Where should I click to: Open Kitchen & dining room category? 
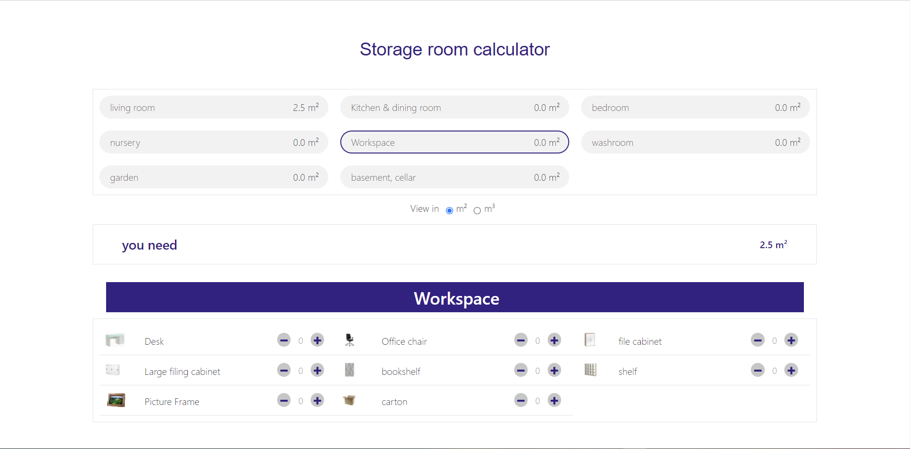[455, 108]
